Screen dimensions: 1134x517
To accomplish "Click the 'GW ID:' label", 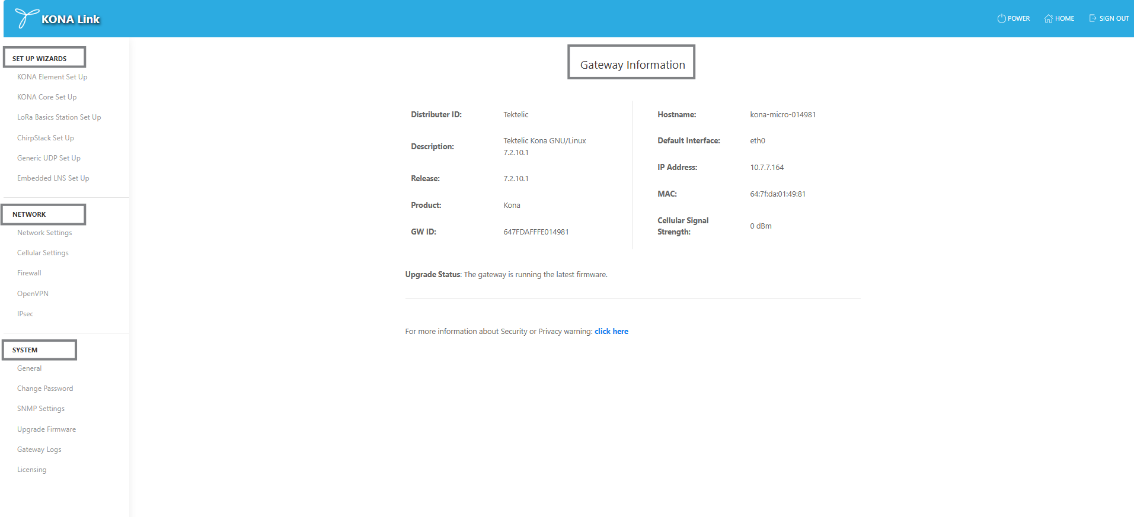I will click(423, 232).
